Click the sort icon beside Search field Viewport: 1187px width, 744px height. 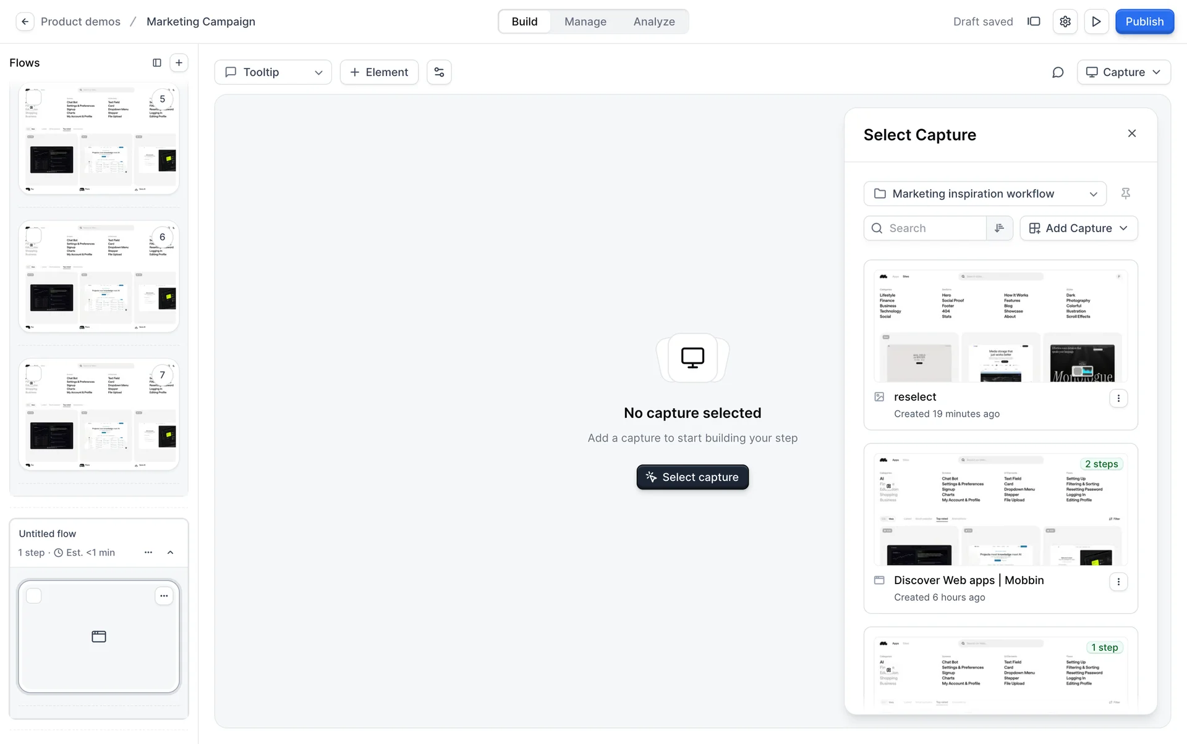pos(999,228)
